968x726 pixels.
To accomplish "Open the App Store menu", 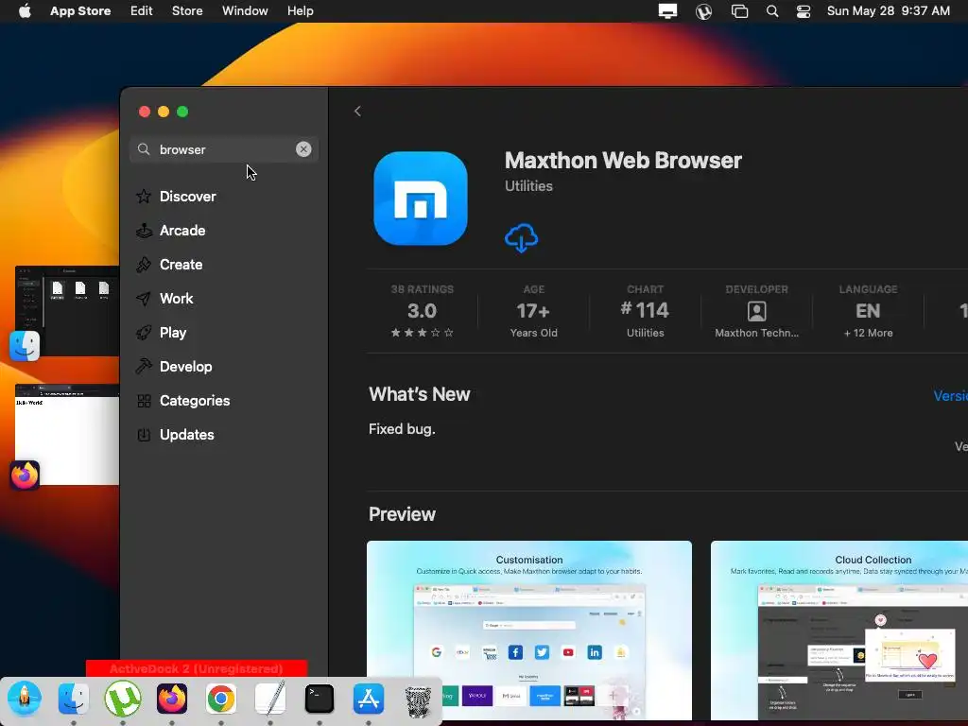I will (x=80, y=10).
